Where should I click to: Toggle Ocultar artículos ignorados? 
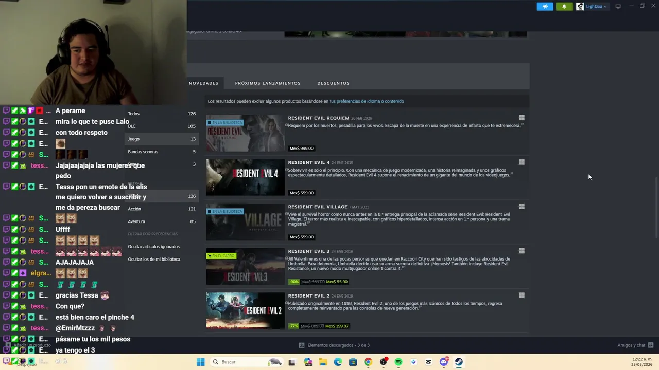pos(153,247)
